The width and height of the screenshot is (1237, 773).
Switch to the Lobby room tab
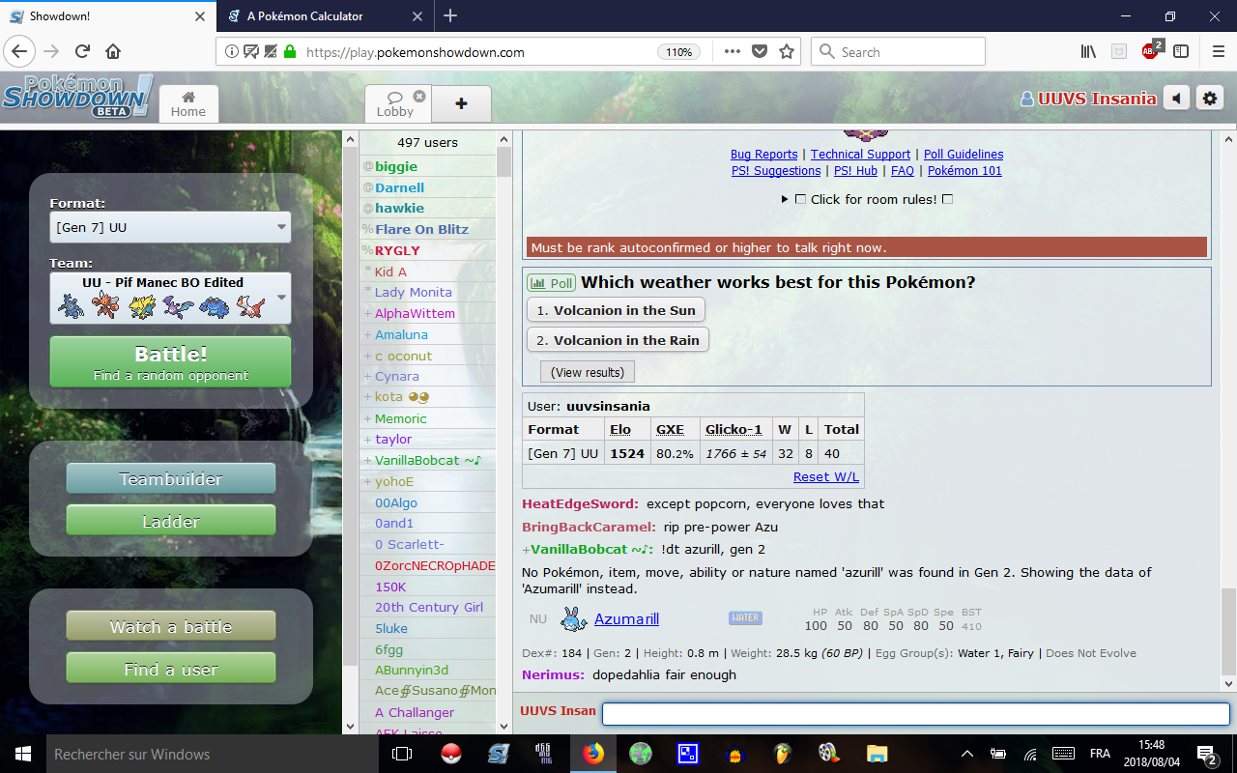pos(394,103)
